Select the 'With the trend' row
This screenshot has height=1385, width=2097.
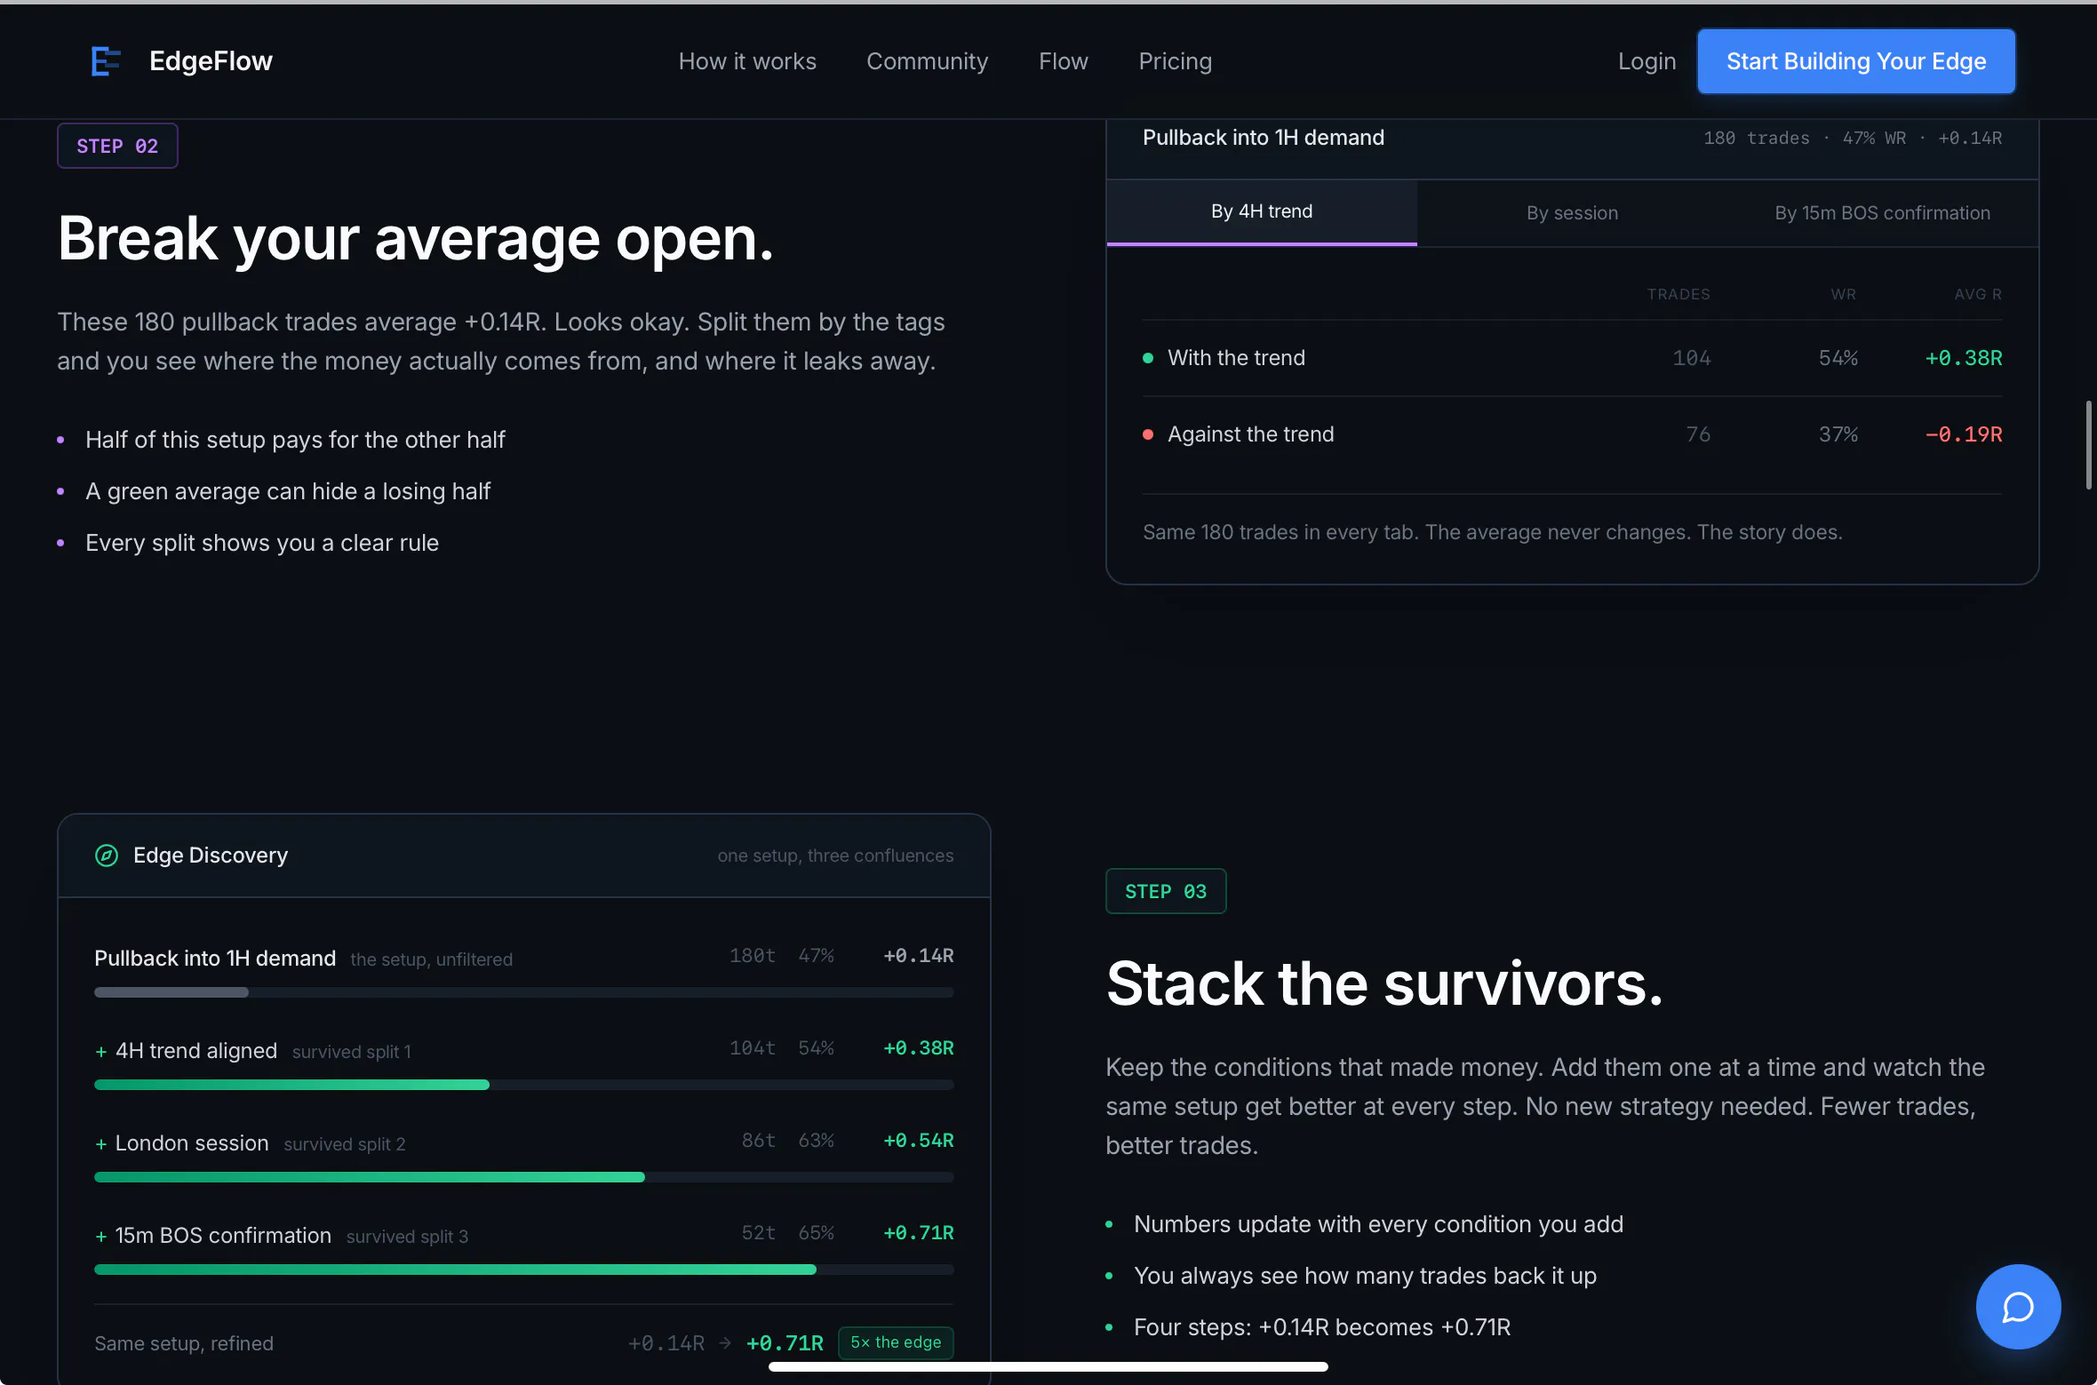(1572, 358)
